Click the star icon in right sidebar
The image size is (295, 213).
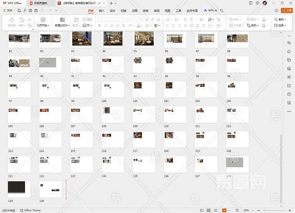(289, 51)
